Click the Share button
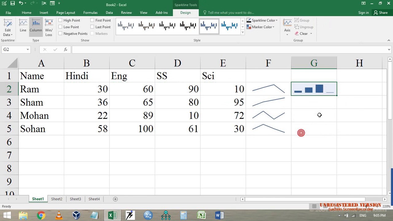Image resolution: width=393 pixels, height=221 pixels. (x=381, y=13)
